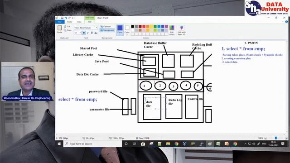The height and width of the screenshot is (163, 290).
Task: Click the ENG language indicator
Action: point(264,144)
